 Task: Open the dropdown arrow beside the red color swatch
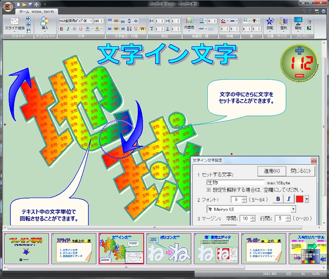click(306, 199)
